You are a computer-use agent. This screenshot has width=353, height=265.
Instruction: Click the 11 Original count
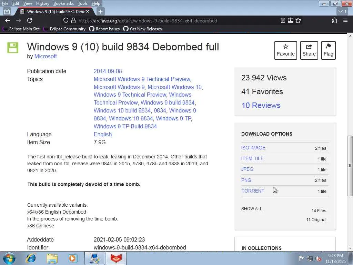point(316,220)
